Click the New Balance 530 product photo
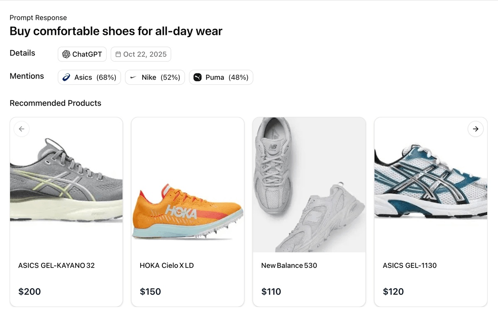The width and height of the screenshot is (498, 316). coord(309,185)
